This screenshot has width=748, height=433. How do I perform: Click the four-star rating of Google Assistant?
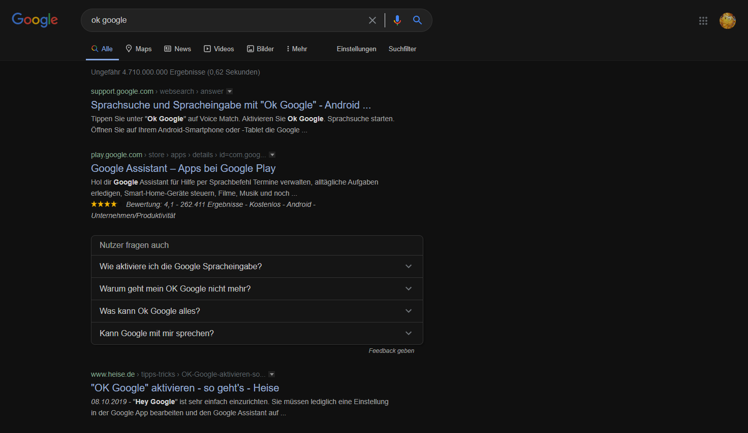tap(104, 204)
